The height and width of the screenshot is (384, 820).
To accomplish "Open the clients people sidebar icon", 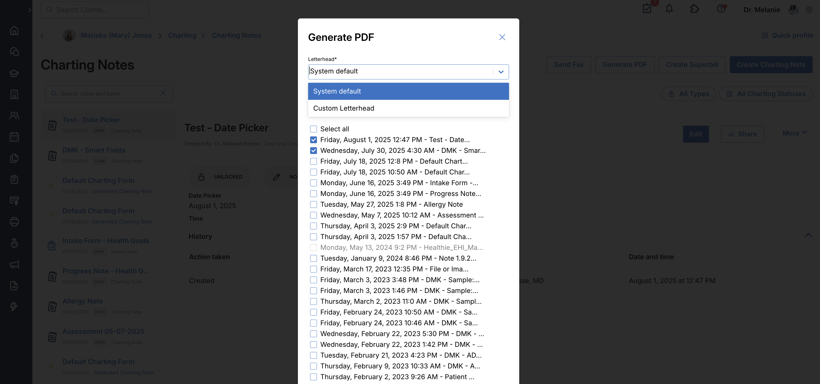I will click(14, 115).
